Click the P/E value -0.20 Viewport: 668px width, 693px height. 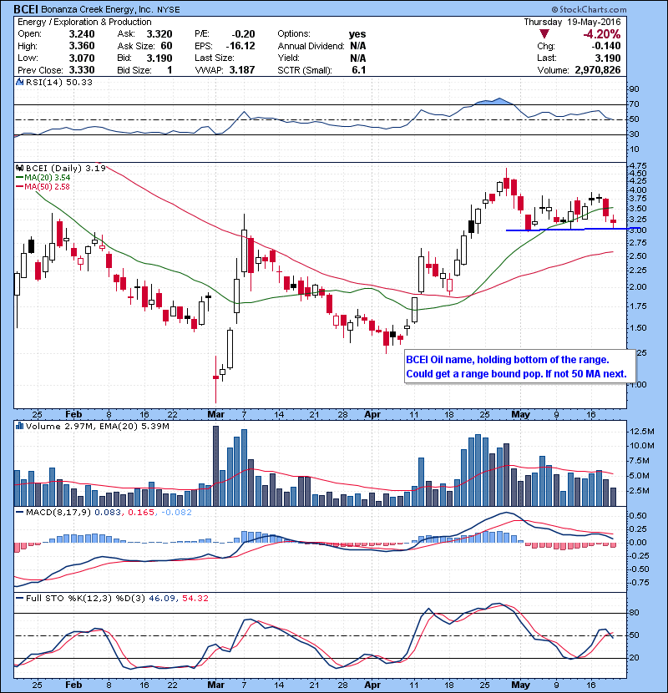click(243, 34)
